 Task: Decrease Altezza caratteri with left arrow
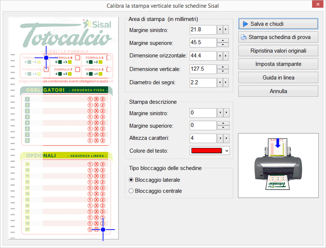220,138
